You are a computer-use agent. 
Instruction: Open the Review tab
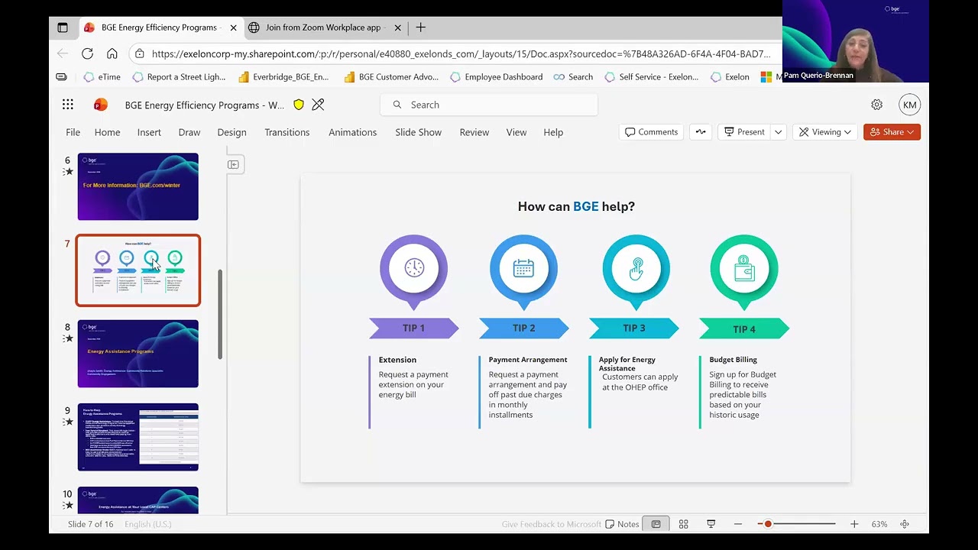474,132
